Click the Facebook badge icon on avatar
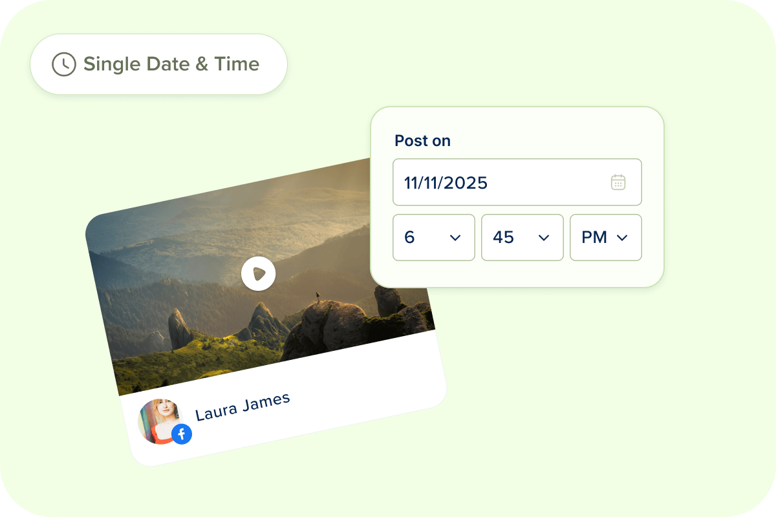 (182, 434)
